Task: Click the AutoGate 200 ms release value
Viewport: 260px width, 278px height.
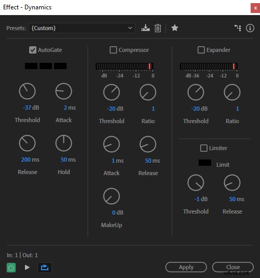Action: click(30, 160)
